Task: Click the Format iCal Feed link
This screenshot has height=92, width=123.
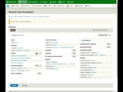Action: tap(20, 48)
